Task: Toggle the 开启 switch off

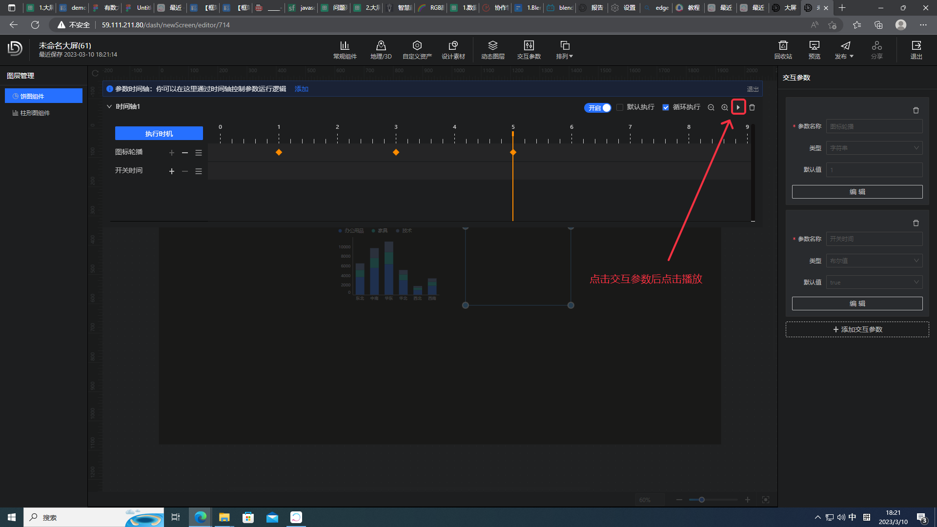Action: pos(598,108)
